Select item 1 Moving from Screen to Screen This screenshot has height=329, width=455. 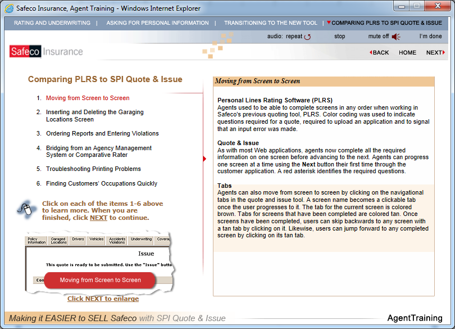coord(88,98)
